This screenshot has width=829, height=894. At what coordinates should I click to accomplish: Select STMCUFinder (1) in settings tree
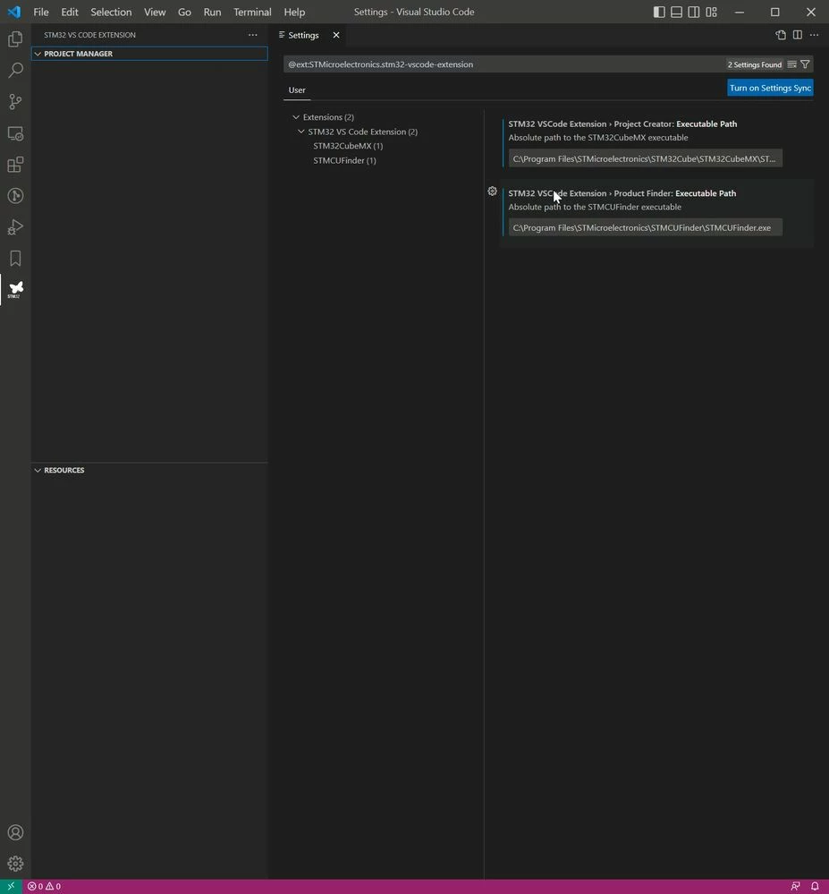(x=344, y=161)
